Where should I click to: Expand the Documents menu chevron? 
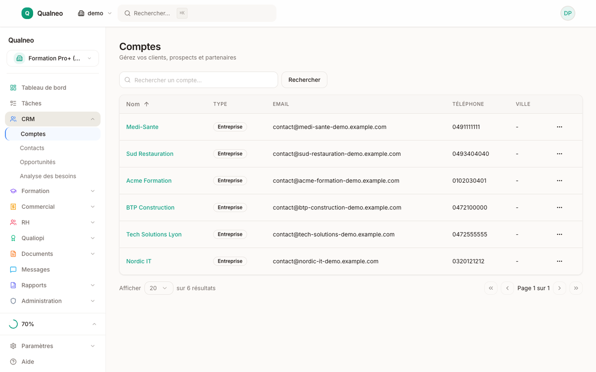[93, 254]
